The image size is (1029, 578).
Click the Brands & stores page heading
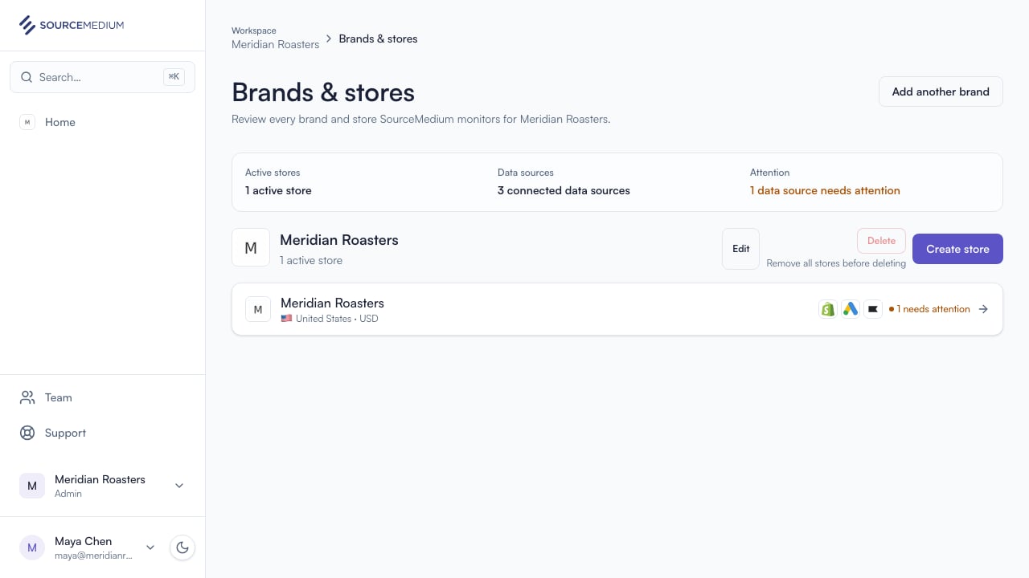click(323, 92)
